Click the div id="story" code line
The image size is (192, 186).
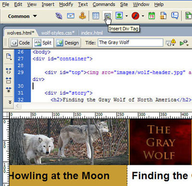coord(69,93)
